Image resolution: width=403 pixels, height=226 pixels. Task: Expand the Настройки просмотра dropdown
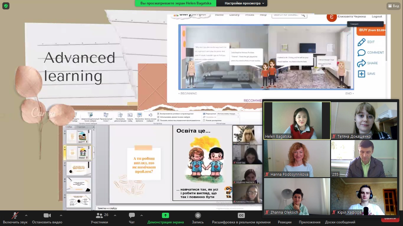click(246, 3)
